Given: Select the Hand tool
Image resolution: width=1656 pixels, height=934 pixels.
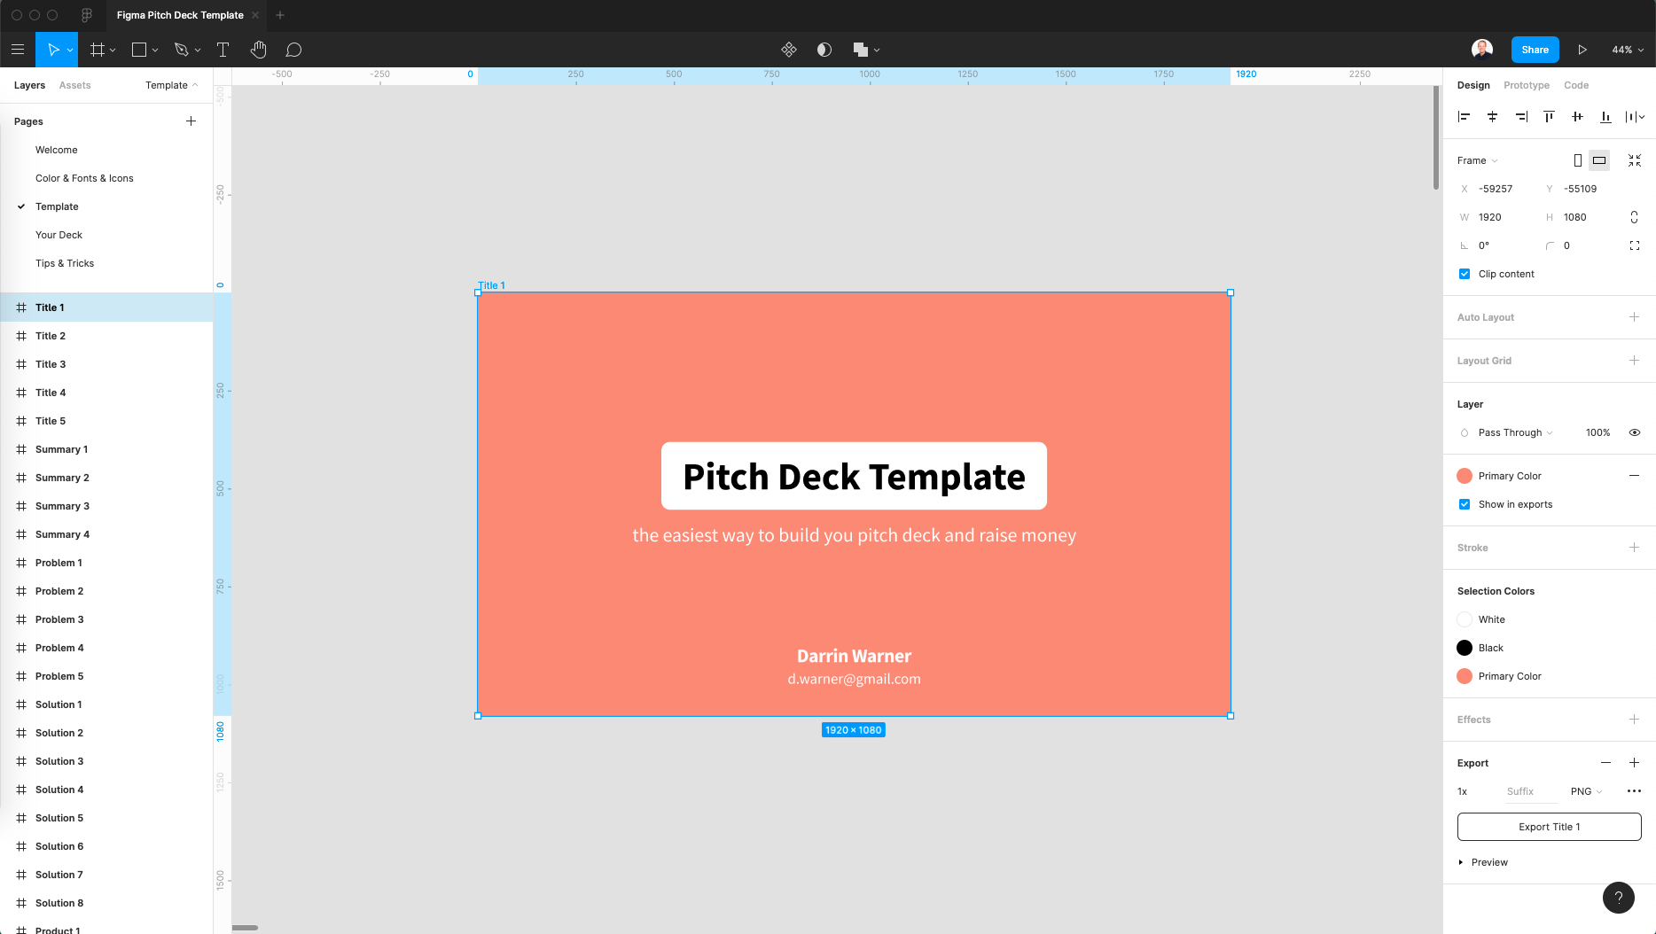Looking at the screenshot, I should [x=258, y=50].
